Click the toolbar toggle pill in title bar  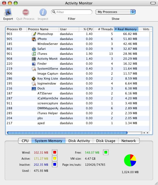[x=153, y=3]
